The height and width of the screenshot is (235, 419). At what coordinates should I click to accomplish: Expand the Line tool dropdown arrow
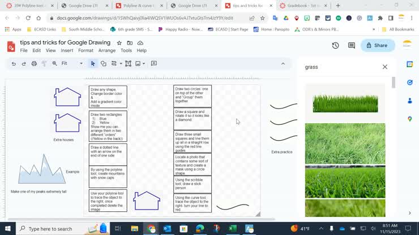[121, 64]
